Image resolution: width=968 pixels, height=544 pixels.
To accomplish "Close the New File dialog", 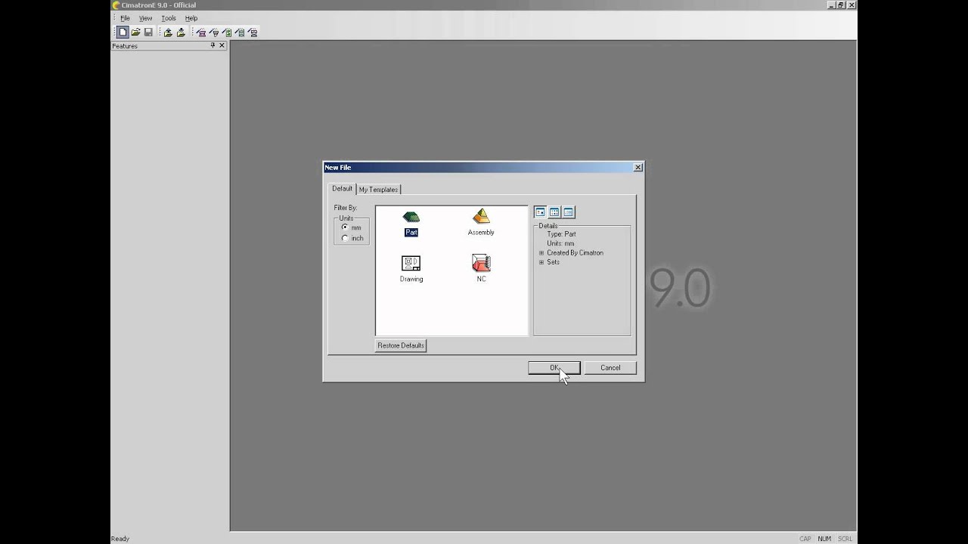I will [638, 168].
